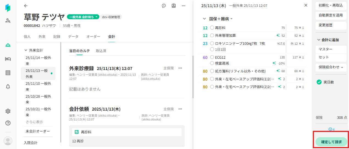This screenshot has width=349, height=149.
Task: Open the patient ID card icon
Action: coord(174,6)
